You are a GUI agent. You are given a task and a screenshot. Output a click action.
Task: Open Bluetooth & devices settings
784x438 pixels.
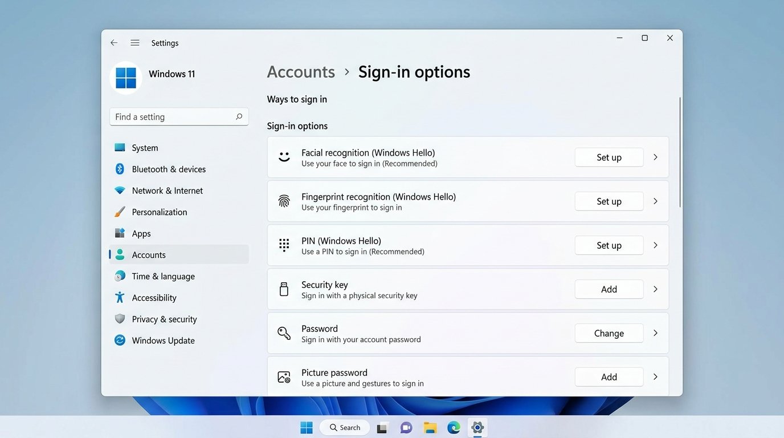(179, 169)
